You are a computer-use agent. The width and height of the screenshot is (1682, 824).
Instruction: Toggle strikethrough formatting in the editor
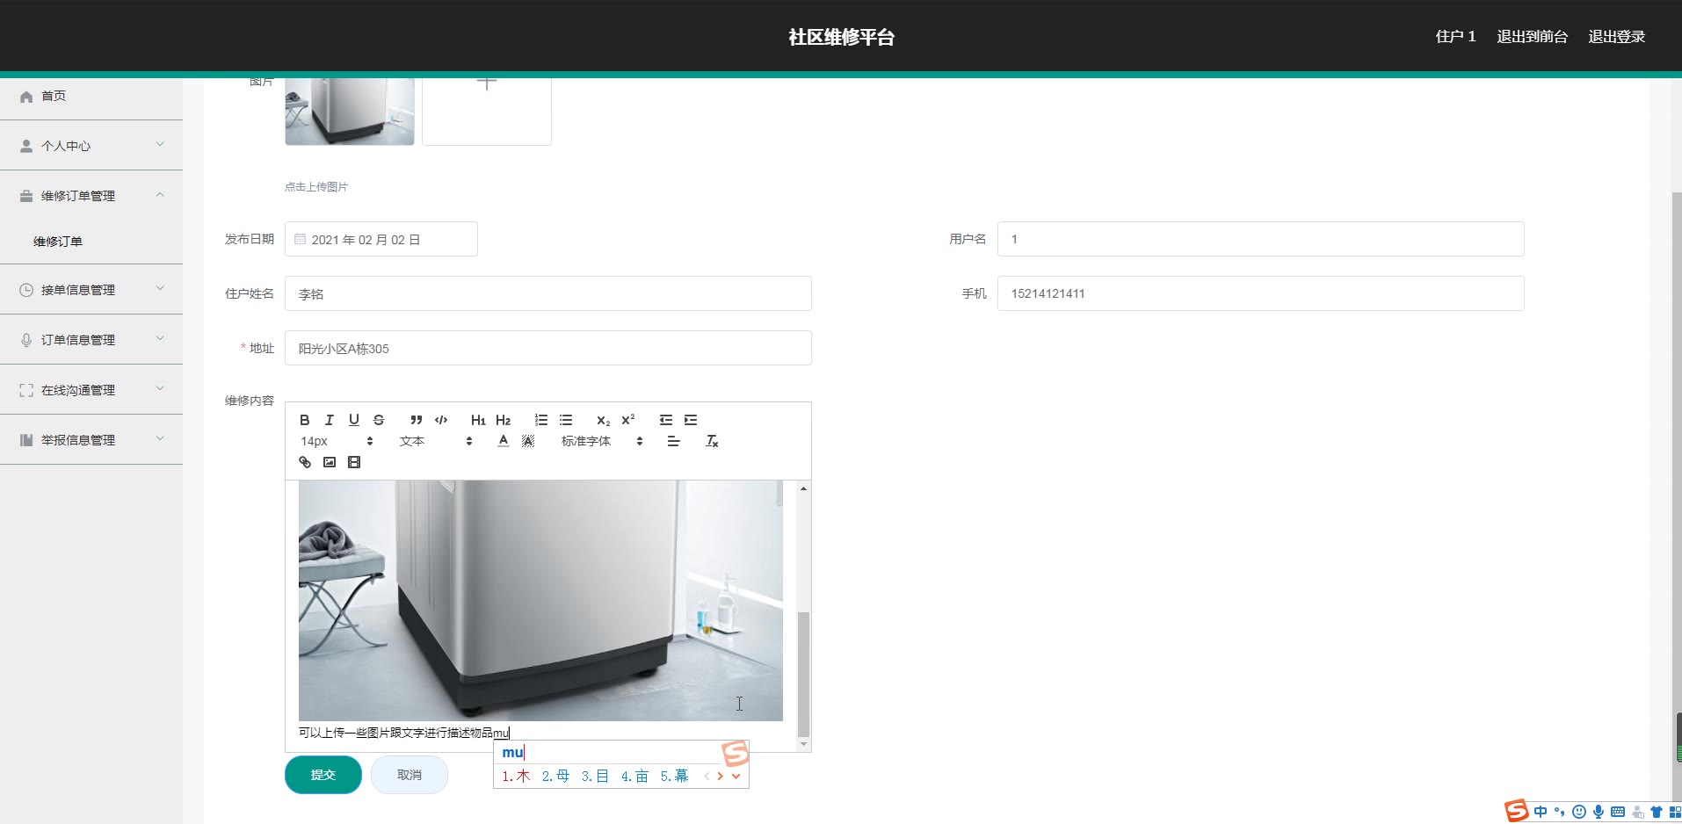(x=379, y=420)
